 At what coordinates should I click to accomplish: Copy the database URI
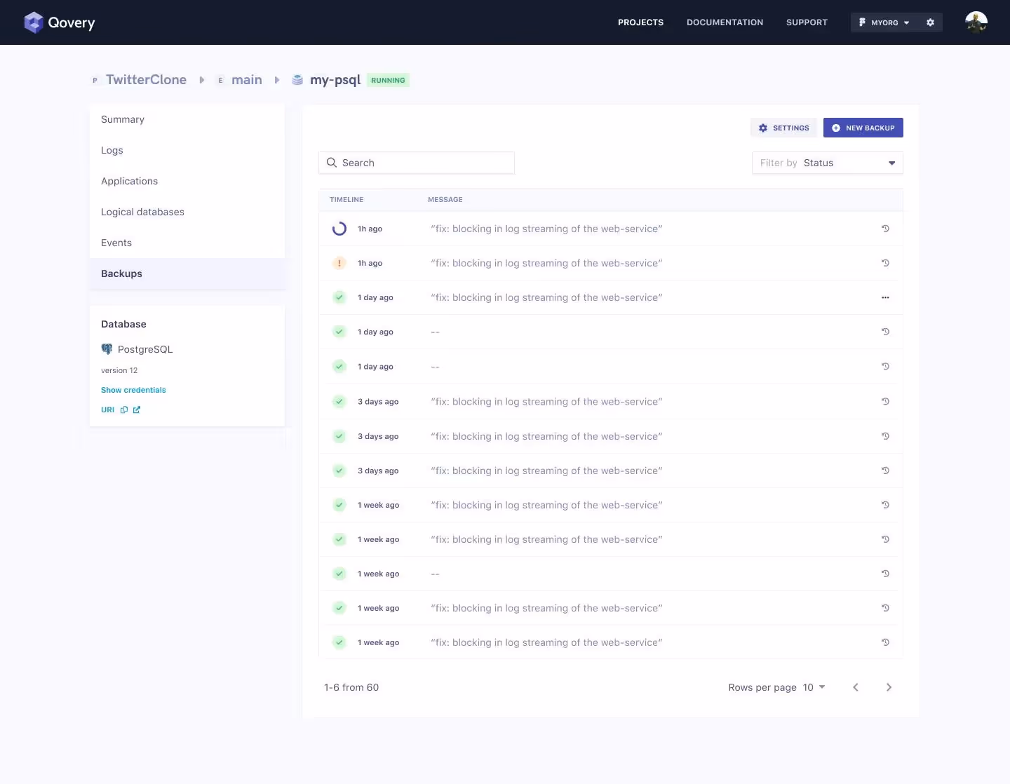click(x=125, y=410)
